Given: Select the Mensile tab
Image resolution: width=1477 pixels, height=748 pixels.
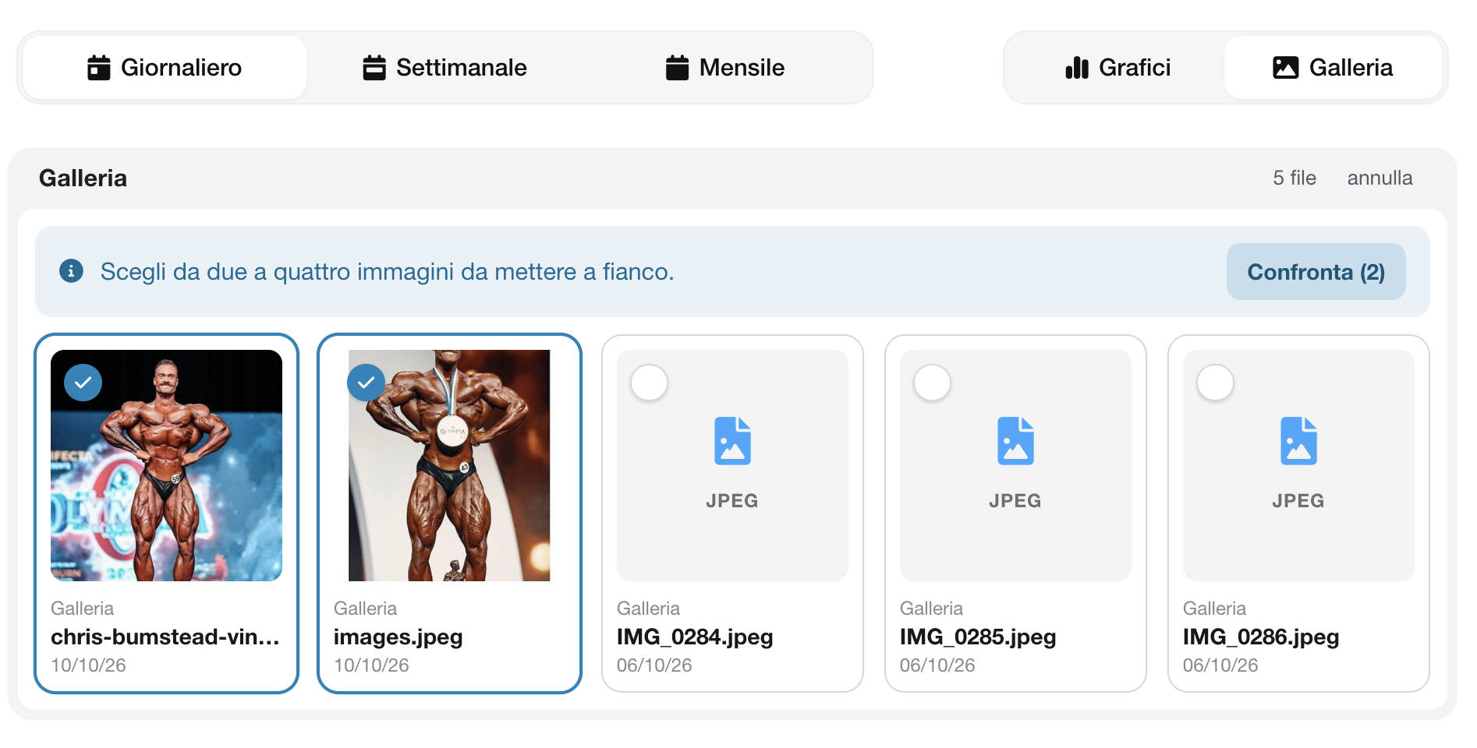Looking at the screenshot, I should pos(724,68).
